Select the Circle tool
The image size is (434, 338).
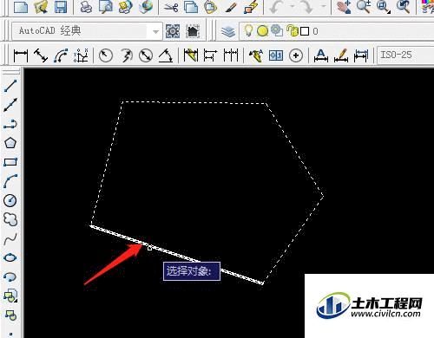10,200
